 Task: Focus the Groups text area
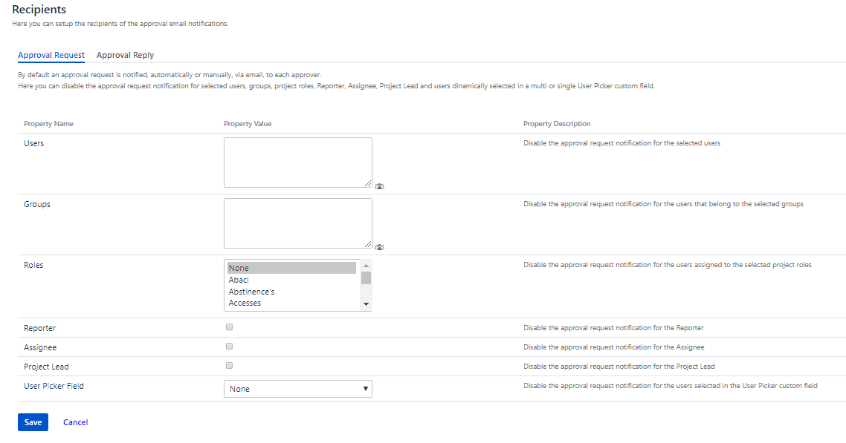tap(297, 223)
